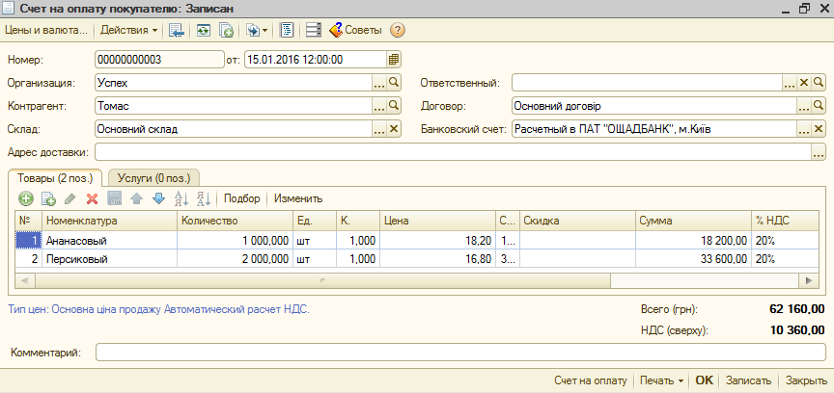Click the green add row icon
The width and height of the screenshot is (834, 393).
click(26, 198)
